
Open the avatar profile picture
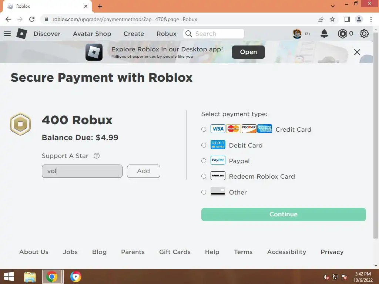click(297, 34)
